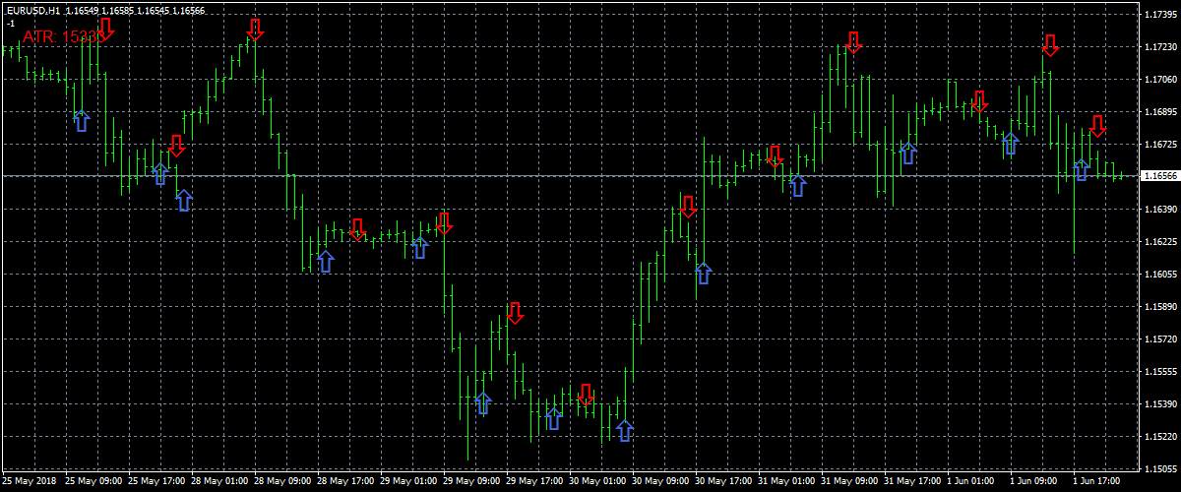1181x492 pixels.
Task: Select the red sell arrow atop the 31 May 09:00 high
Action: [853, 42]
